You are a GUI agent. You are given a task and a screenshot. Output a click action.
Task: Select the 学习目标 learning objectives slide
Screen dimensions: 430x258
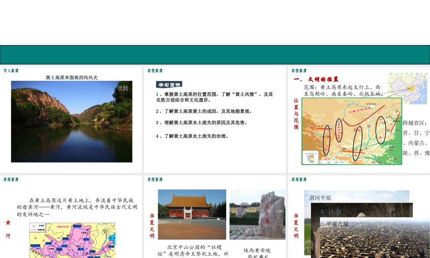click(215, 120)
